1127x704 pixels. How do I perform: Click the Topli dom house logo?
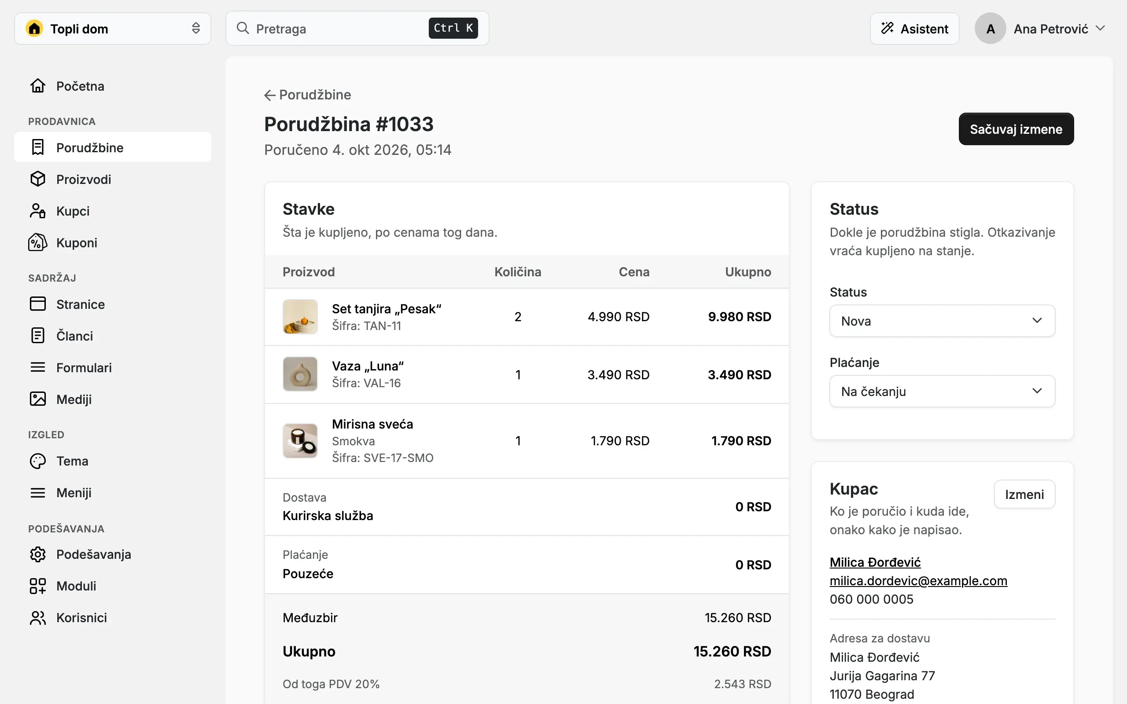34,29
